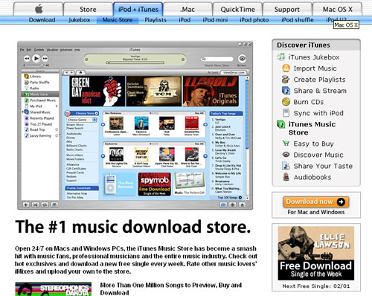Click the Stereophonics Dakota banner
The width and height of the screenshot is (372, 296).
54,289
